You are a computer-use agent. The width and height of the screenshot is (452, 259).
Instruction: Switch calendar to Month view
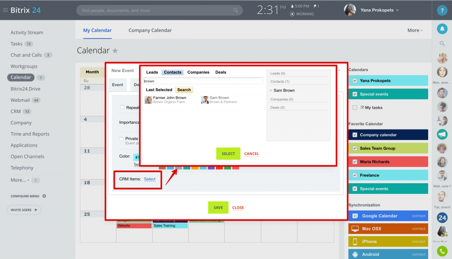click(92, 72)
